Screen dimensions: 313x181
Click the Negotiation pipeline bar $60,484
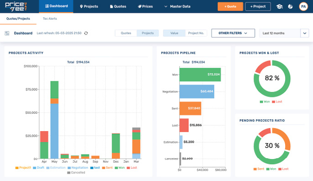coord(197,91)
